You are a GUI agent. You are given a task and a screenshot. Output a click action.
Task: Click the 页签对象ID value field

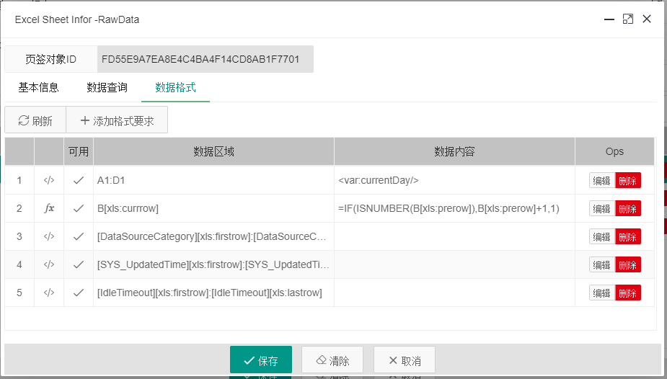pos(206,59)
